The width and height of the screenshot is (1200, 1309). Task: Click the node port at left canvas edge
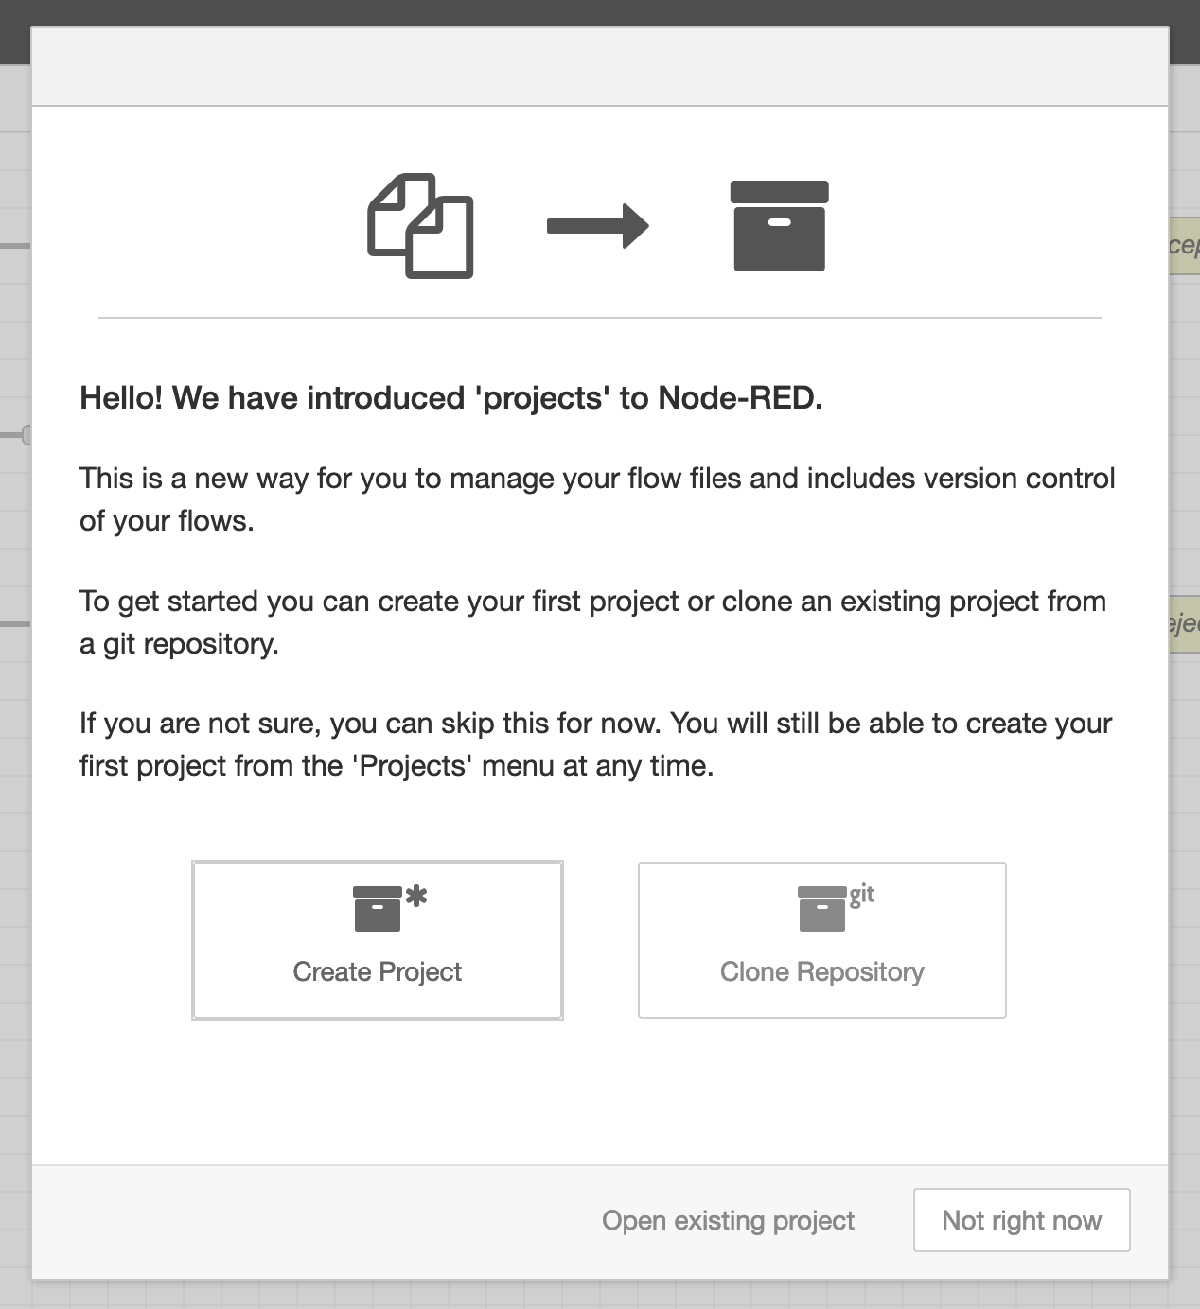pos(26,435)
